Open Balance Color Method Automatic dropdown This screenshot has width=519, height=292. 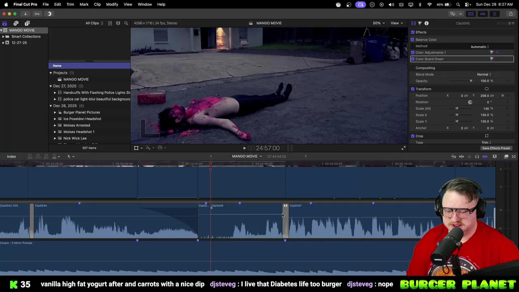click(x=480, y=47)
